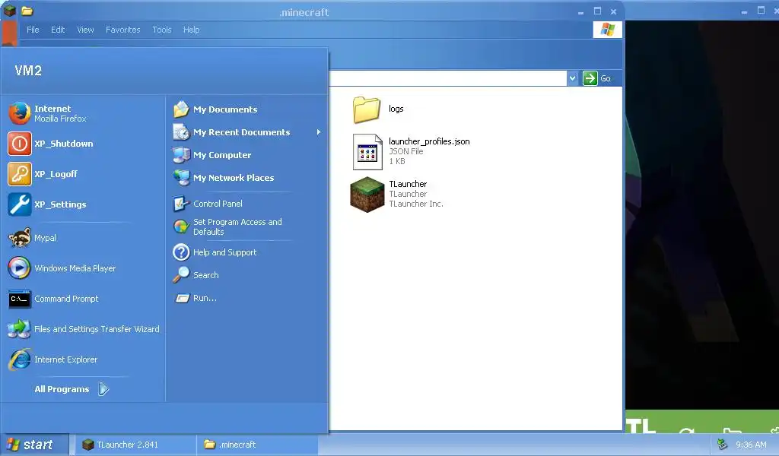Select TLauncher grass block icon
Viewport: 779px width, 456px height.
tap(367, 195)
